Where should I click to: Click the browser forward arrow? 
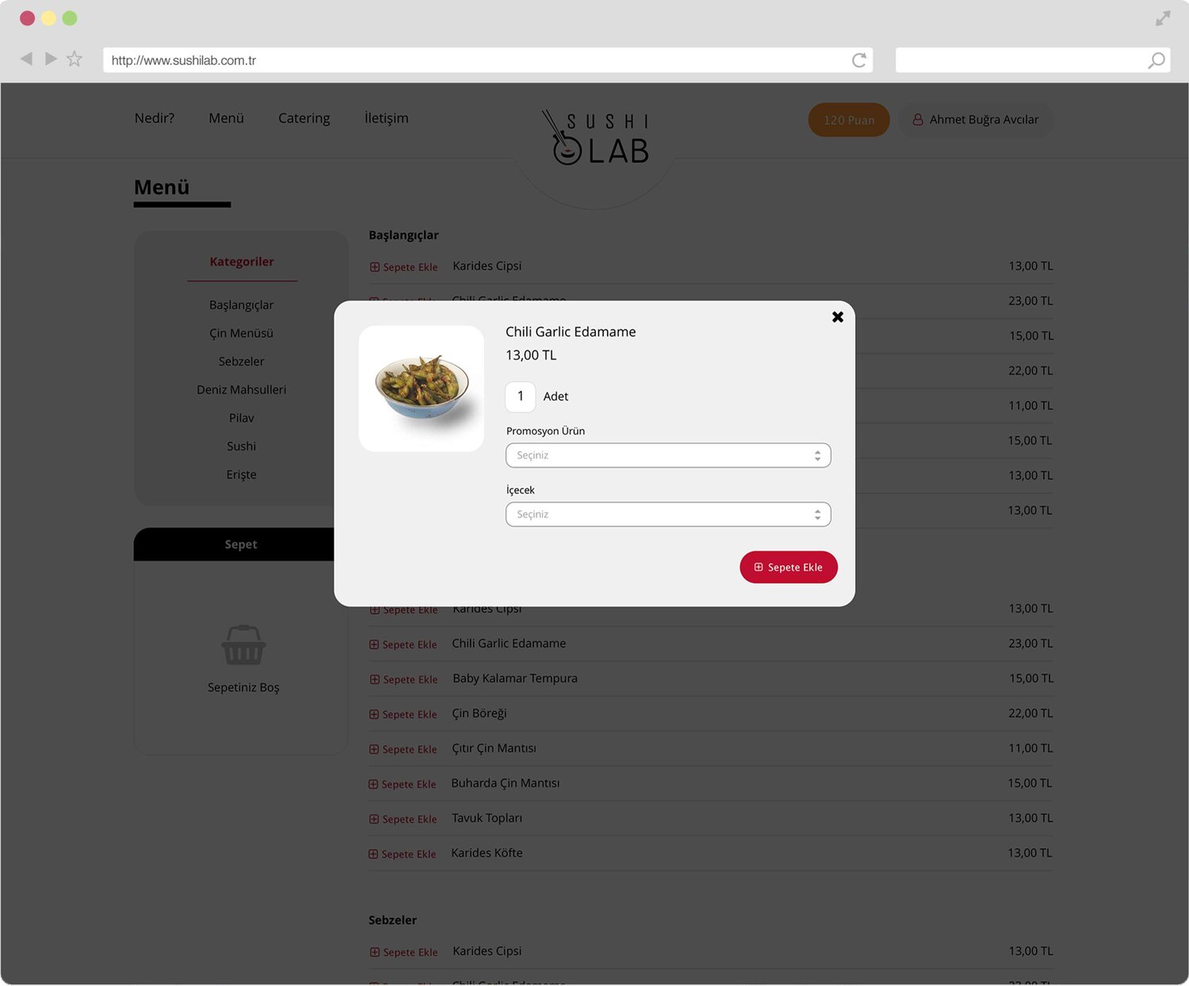(51, 59)
